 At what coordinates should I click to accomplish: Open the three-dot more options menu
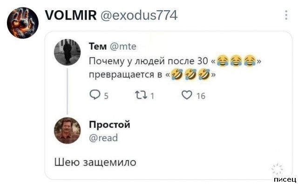[x=286, y=15]
